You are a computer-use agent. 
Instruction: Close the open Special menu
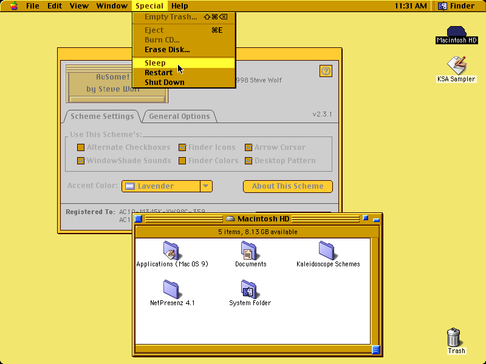tap(149, 5)
